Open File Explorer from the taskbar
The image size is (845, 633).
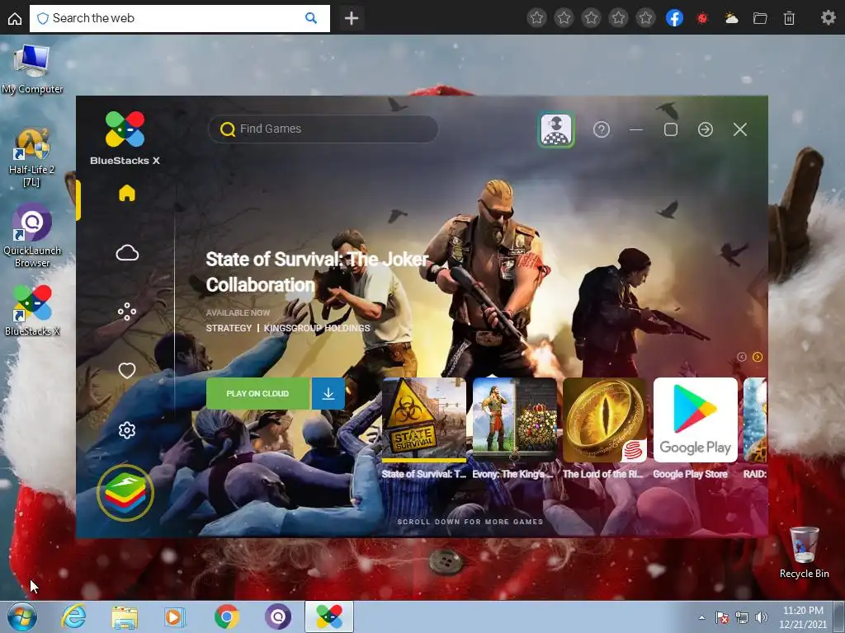(x=125, y=617)
